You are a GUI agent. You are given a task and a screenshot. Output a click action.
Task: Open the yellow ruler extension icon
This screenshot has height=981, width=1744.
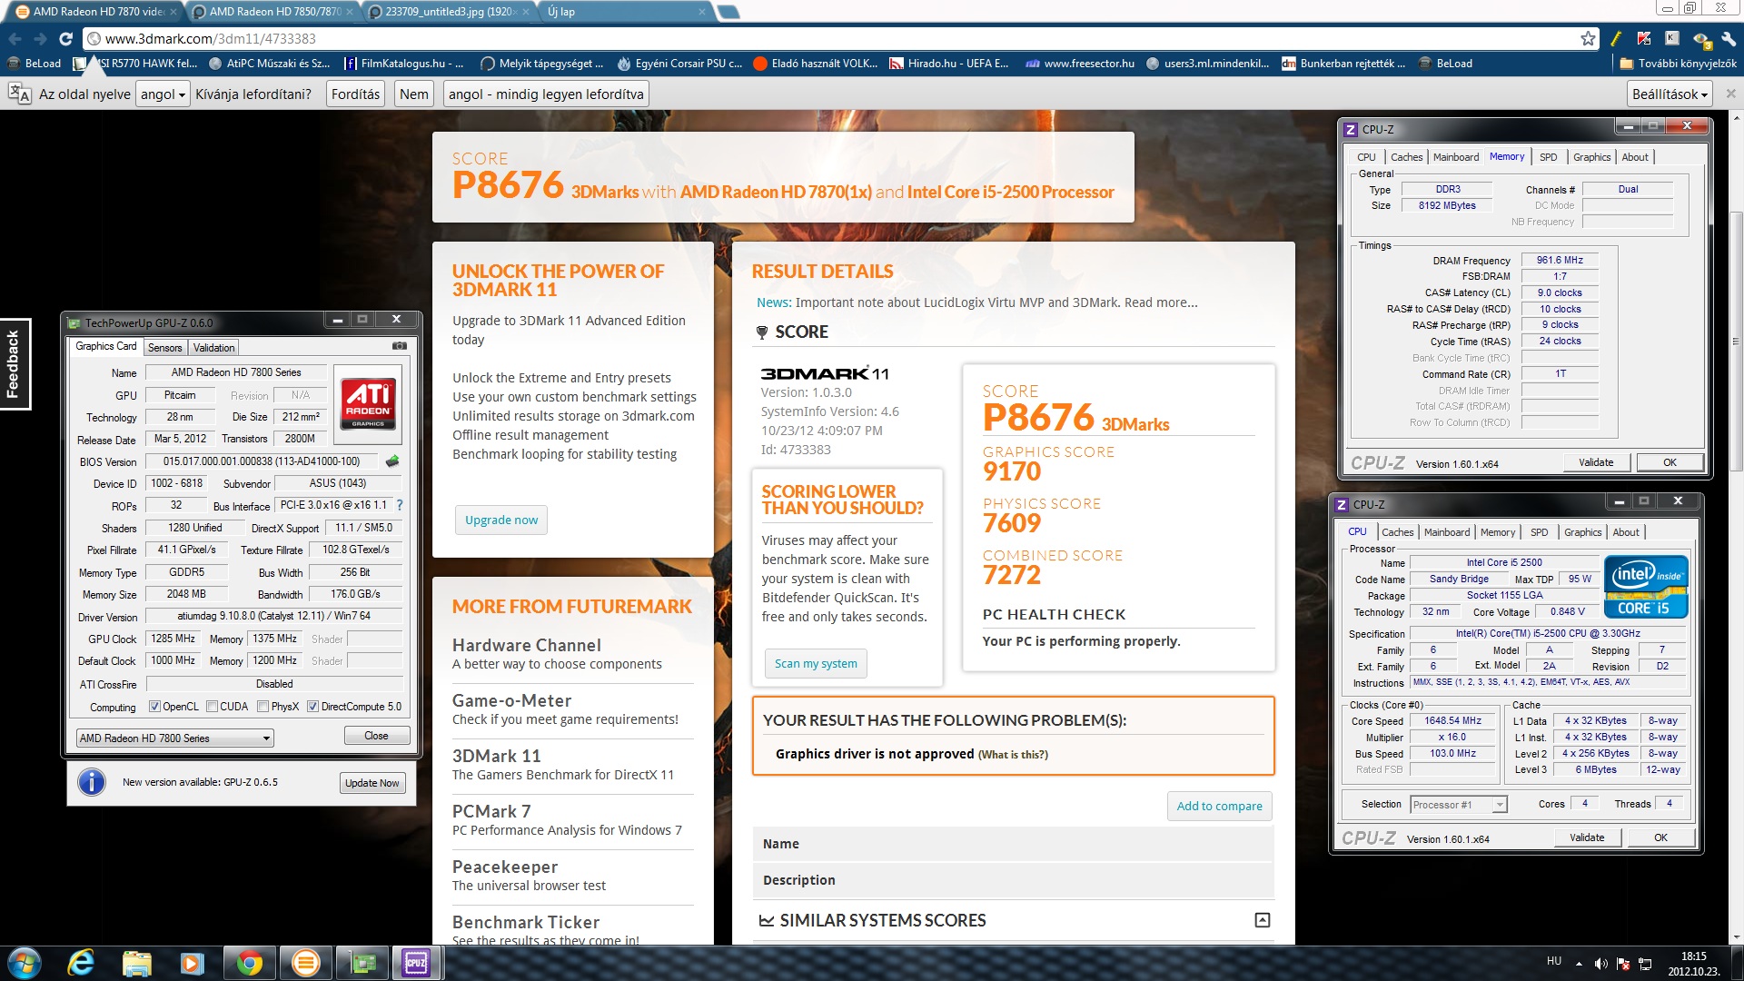coord(1617,38)
